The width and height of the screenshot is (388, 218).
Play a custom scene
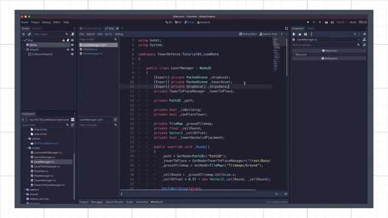(x=332, y=22)
